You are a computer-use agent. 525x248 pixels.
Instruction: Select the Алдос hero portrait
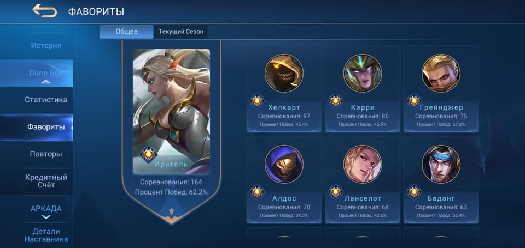pyautogui.click(x=284, y=164)
